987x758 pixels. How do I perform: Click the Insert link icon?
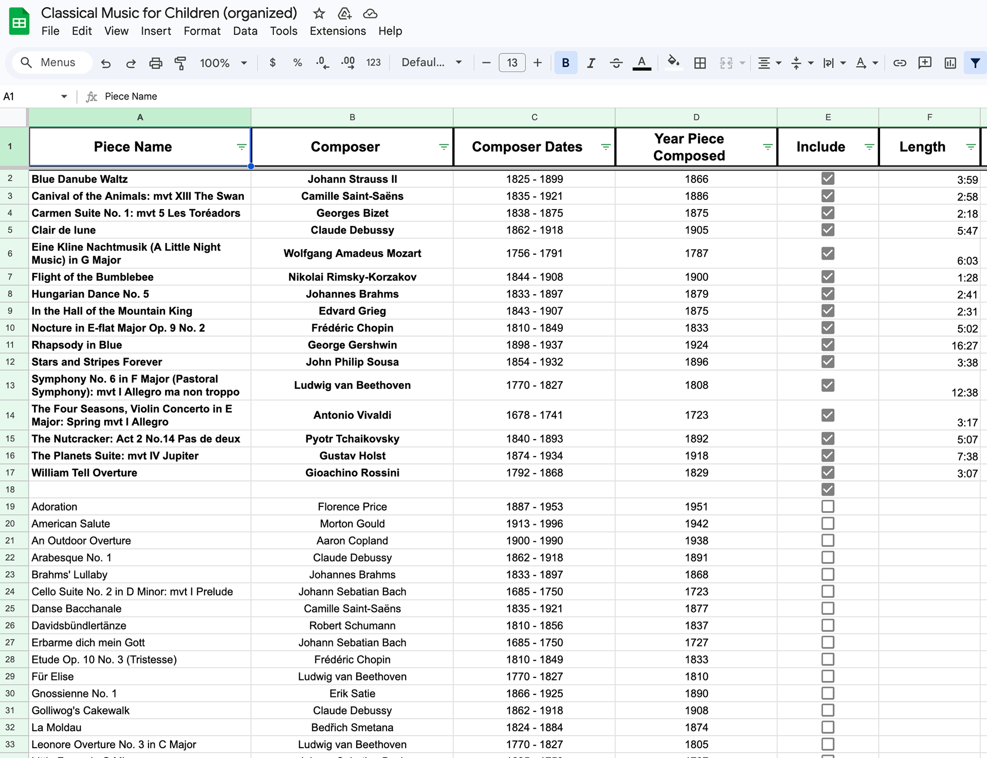tap(899, 63)
